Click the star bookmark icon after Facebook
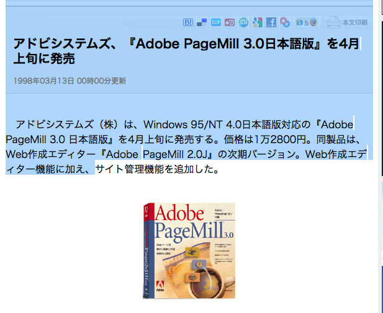The width and height of the screenshot is (383, 313). click(x=285, y=22)
